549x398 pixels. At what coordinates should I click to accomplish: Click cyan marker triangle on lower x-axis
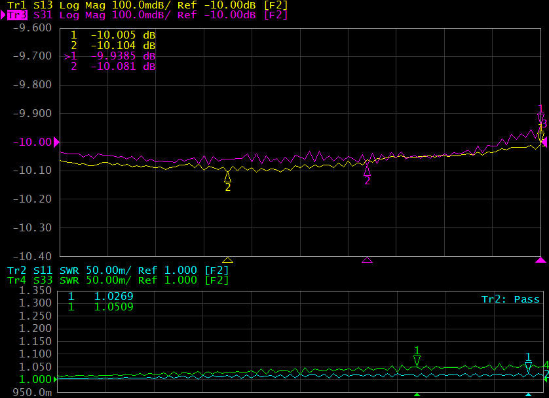[x=528, y=395]
